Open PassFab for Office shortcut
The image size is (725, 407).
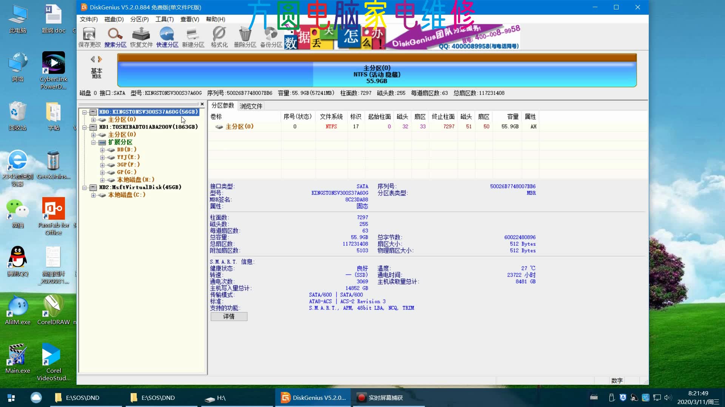click(x=54, y=216)
